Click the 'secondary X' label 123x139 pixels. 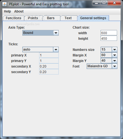tap(21, 66)
